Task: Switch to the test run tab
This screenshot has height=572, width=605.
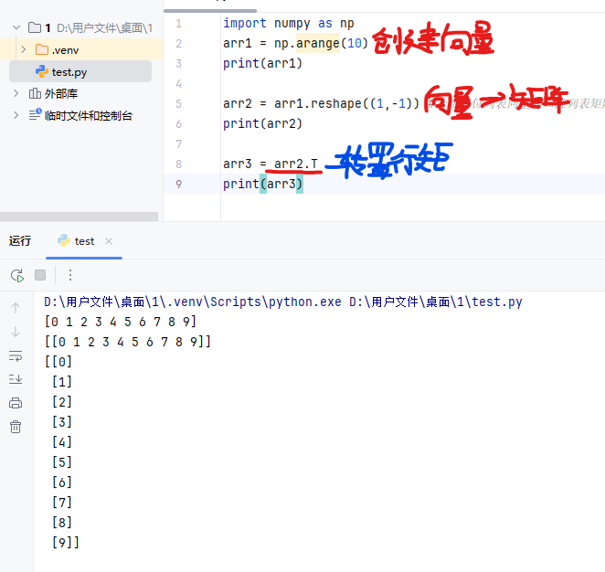Action: 84,241
